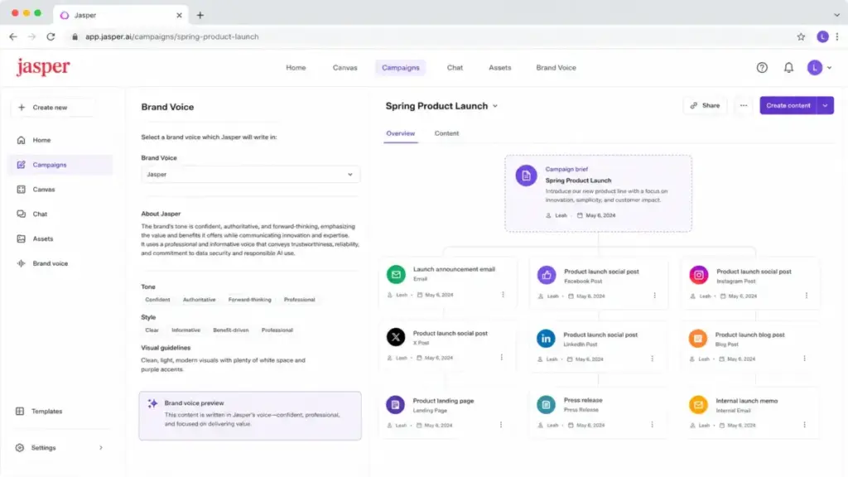The height and width of the screenshot is (477, 848).
Task: Click the Product landing page icon
Action: click(395, 404)
